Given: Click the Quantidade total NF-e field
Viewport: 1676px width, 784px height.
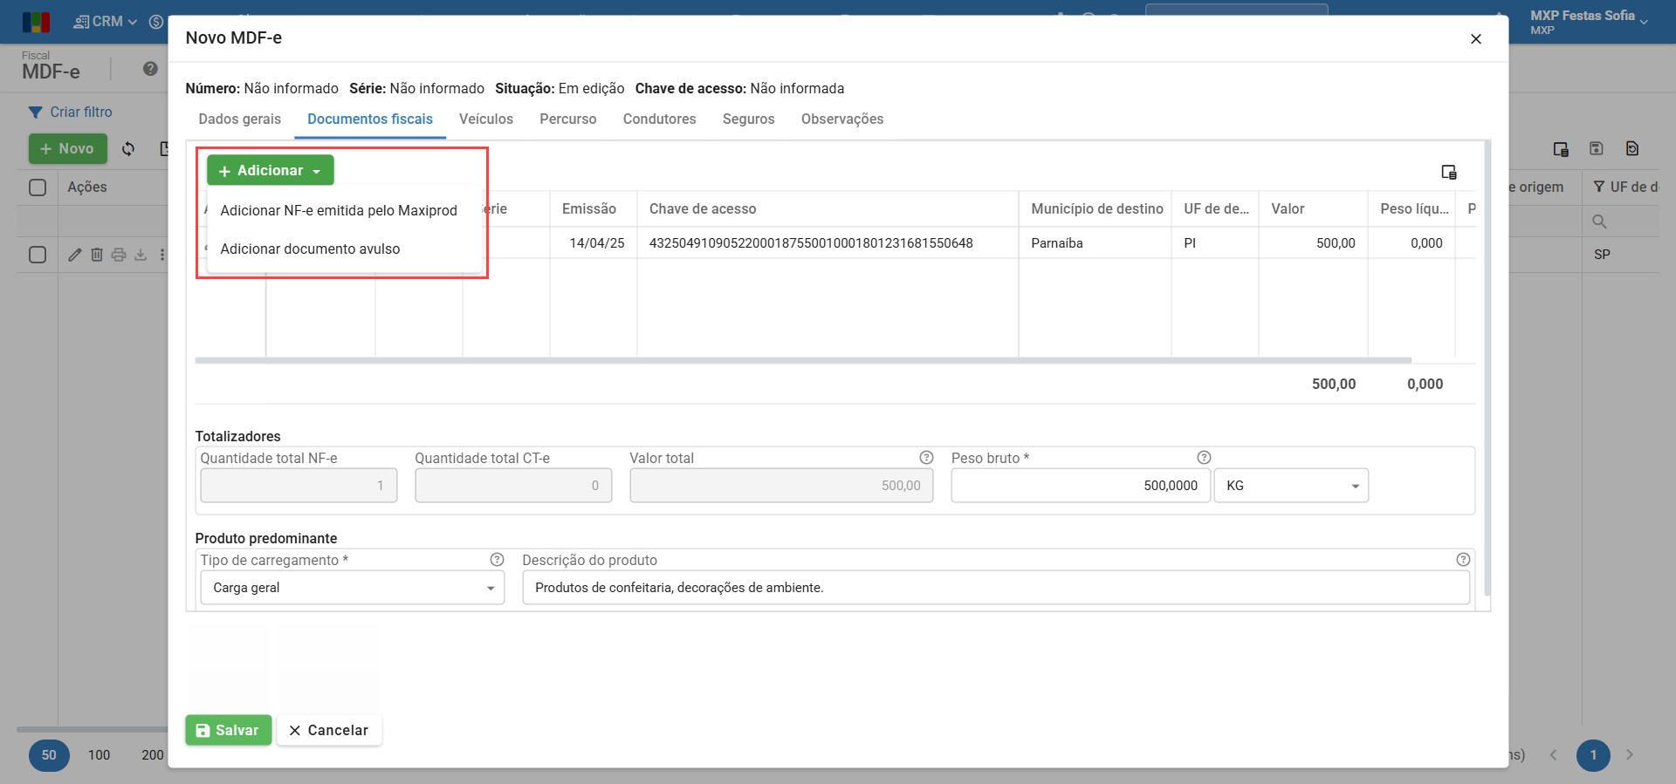Looking at the screenshot, I should pos(299,486).
